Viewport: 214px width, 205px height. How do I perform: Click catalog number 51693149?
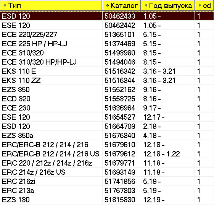pyautogui.click(x=120, y=172)
